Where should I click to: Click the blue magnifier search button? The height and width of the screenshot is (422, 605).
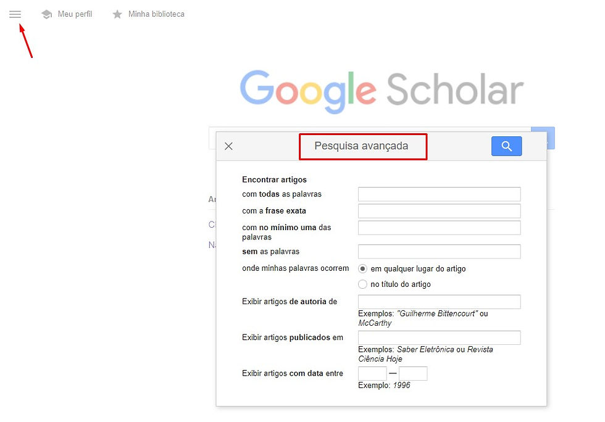pyautogui.click(x=506, y=146)
